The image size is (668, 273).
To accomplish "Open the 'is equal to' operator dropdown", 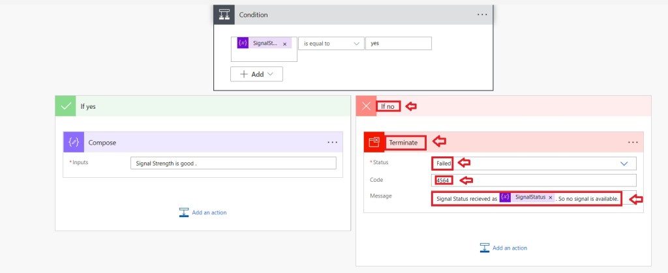I will pos(331,44).
